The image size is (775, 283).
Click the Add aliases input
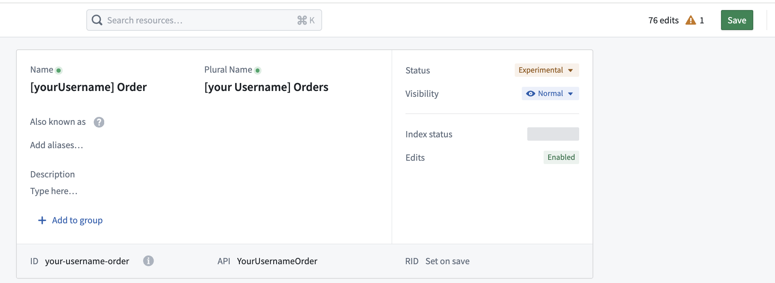(56, 145)
